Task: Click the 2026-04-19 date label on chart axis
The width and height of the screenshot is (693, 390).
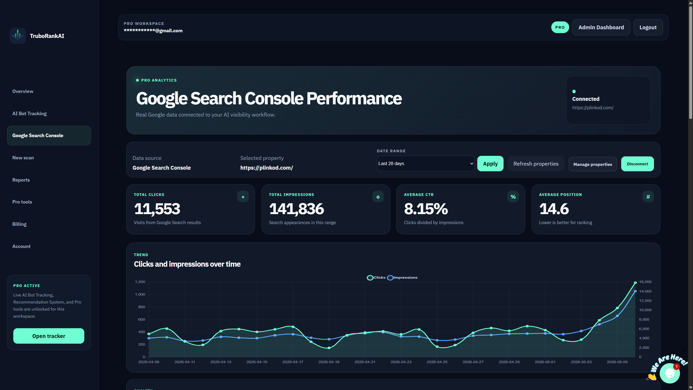Action: tap(329, 362)
